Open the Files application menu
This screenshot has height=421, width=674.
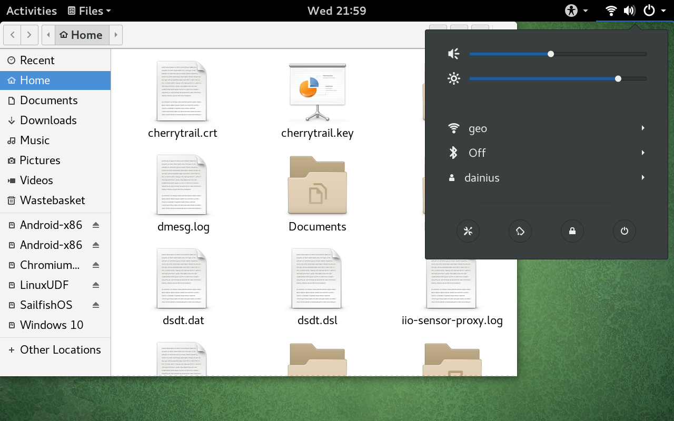click(90, 11)
